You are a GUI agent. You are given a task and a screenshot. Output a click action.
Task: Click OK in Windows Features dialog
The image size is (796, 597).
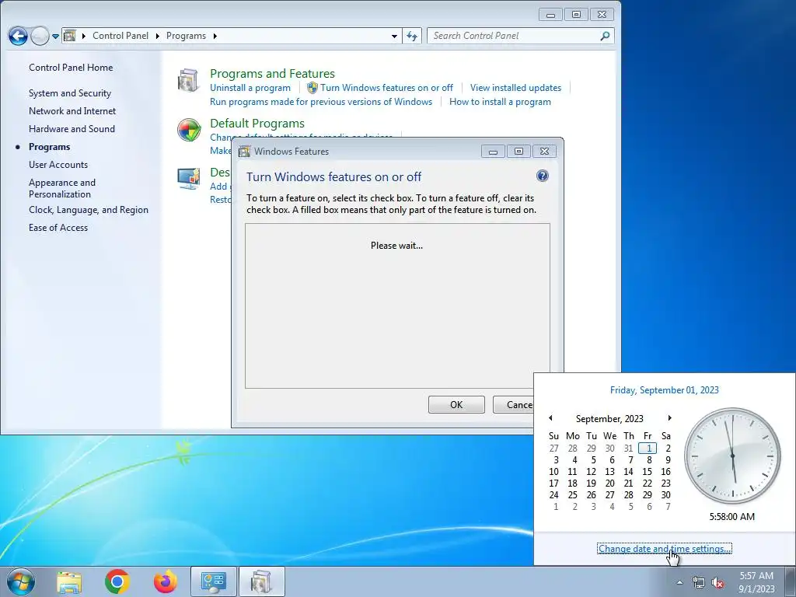(x=456, y=404)
